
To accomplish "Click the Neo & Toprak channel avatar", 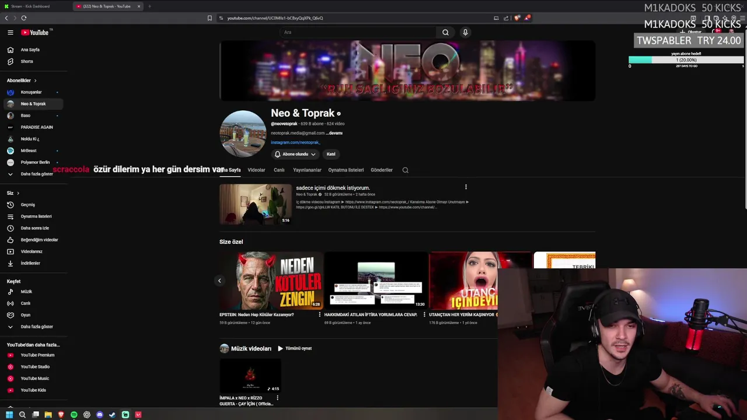I will (243, 134).
